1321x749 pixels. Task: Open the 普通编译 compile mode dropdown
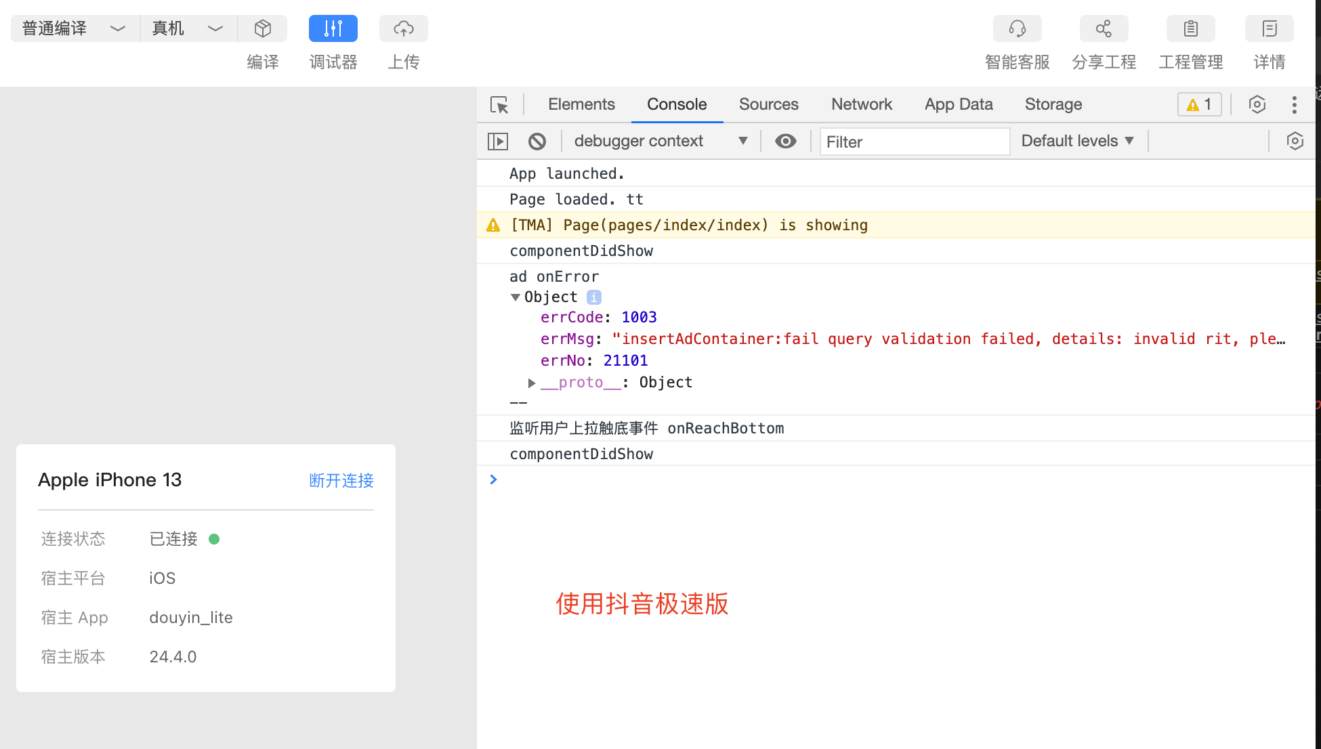click(75, 28)
